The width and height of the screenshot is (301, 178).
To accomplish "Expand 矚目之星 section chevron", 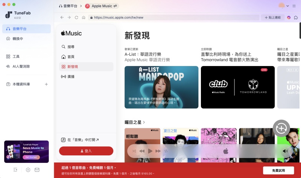I will click(144, 122).
